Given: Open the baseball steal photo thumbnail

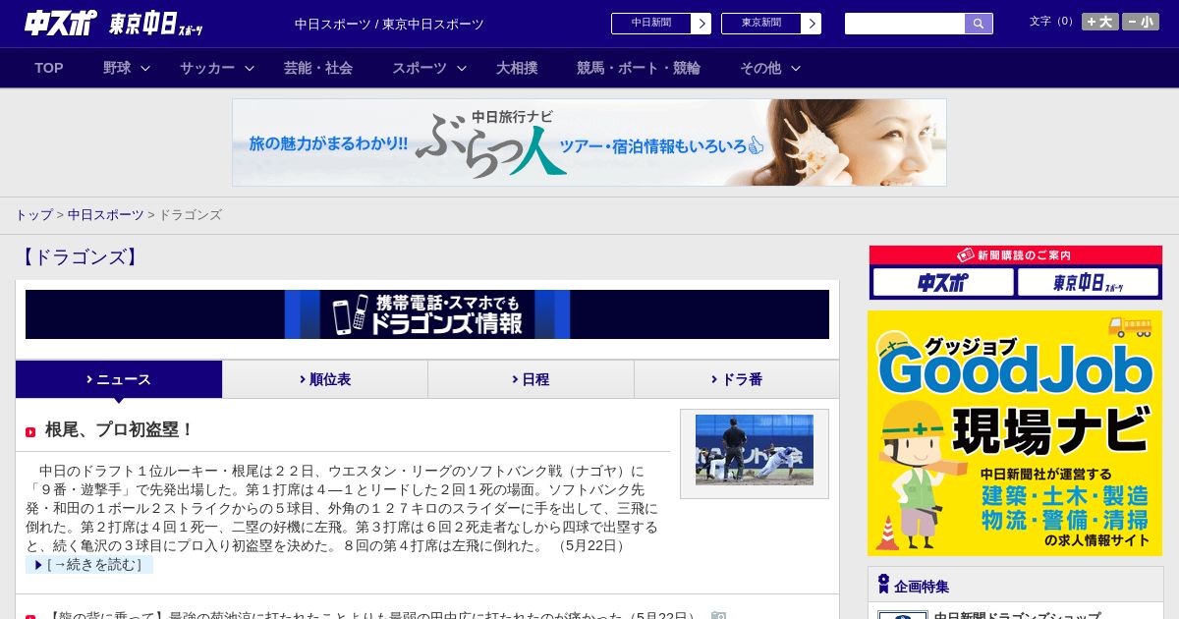Looking at the screenshot, I should click(x=755, y=450).
